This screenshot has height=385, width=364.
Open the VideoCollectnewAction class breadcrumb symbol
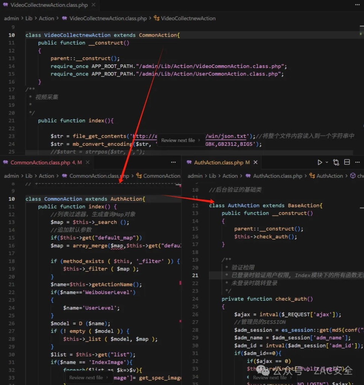[x=188, y=18]
